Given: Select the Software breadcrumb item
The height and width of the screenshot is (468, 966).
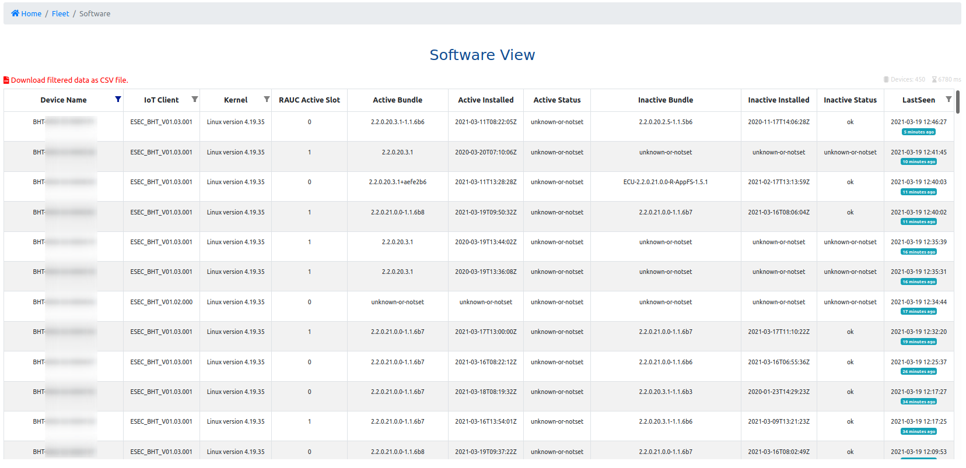Looking at the screenshot, I should (x=94, y=13).
